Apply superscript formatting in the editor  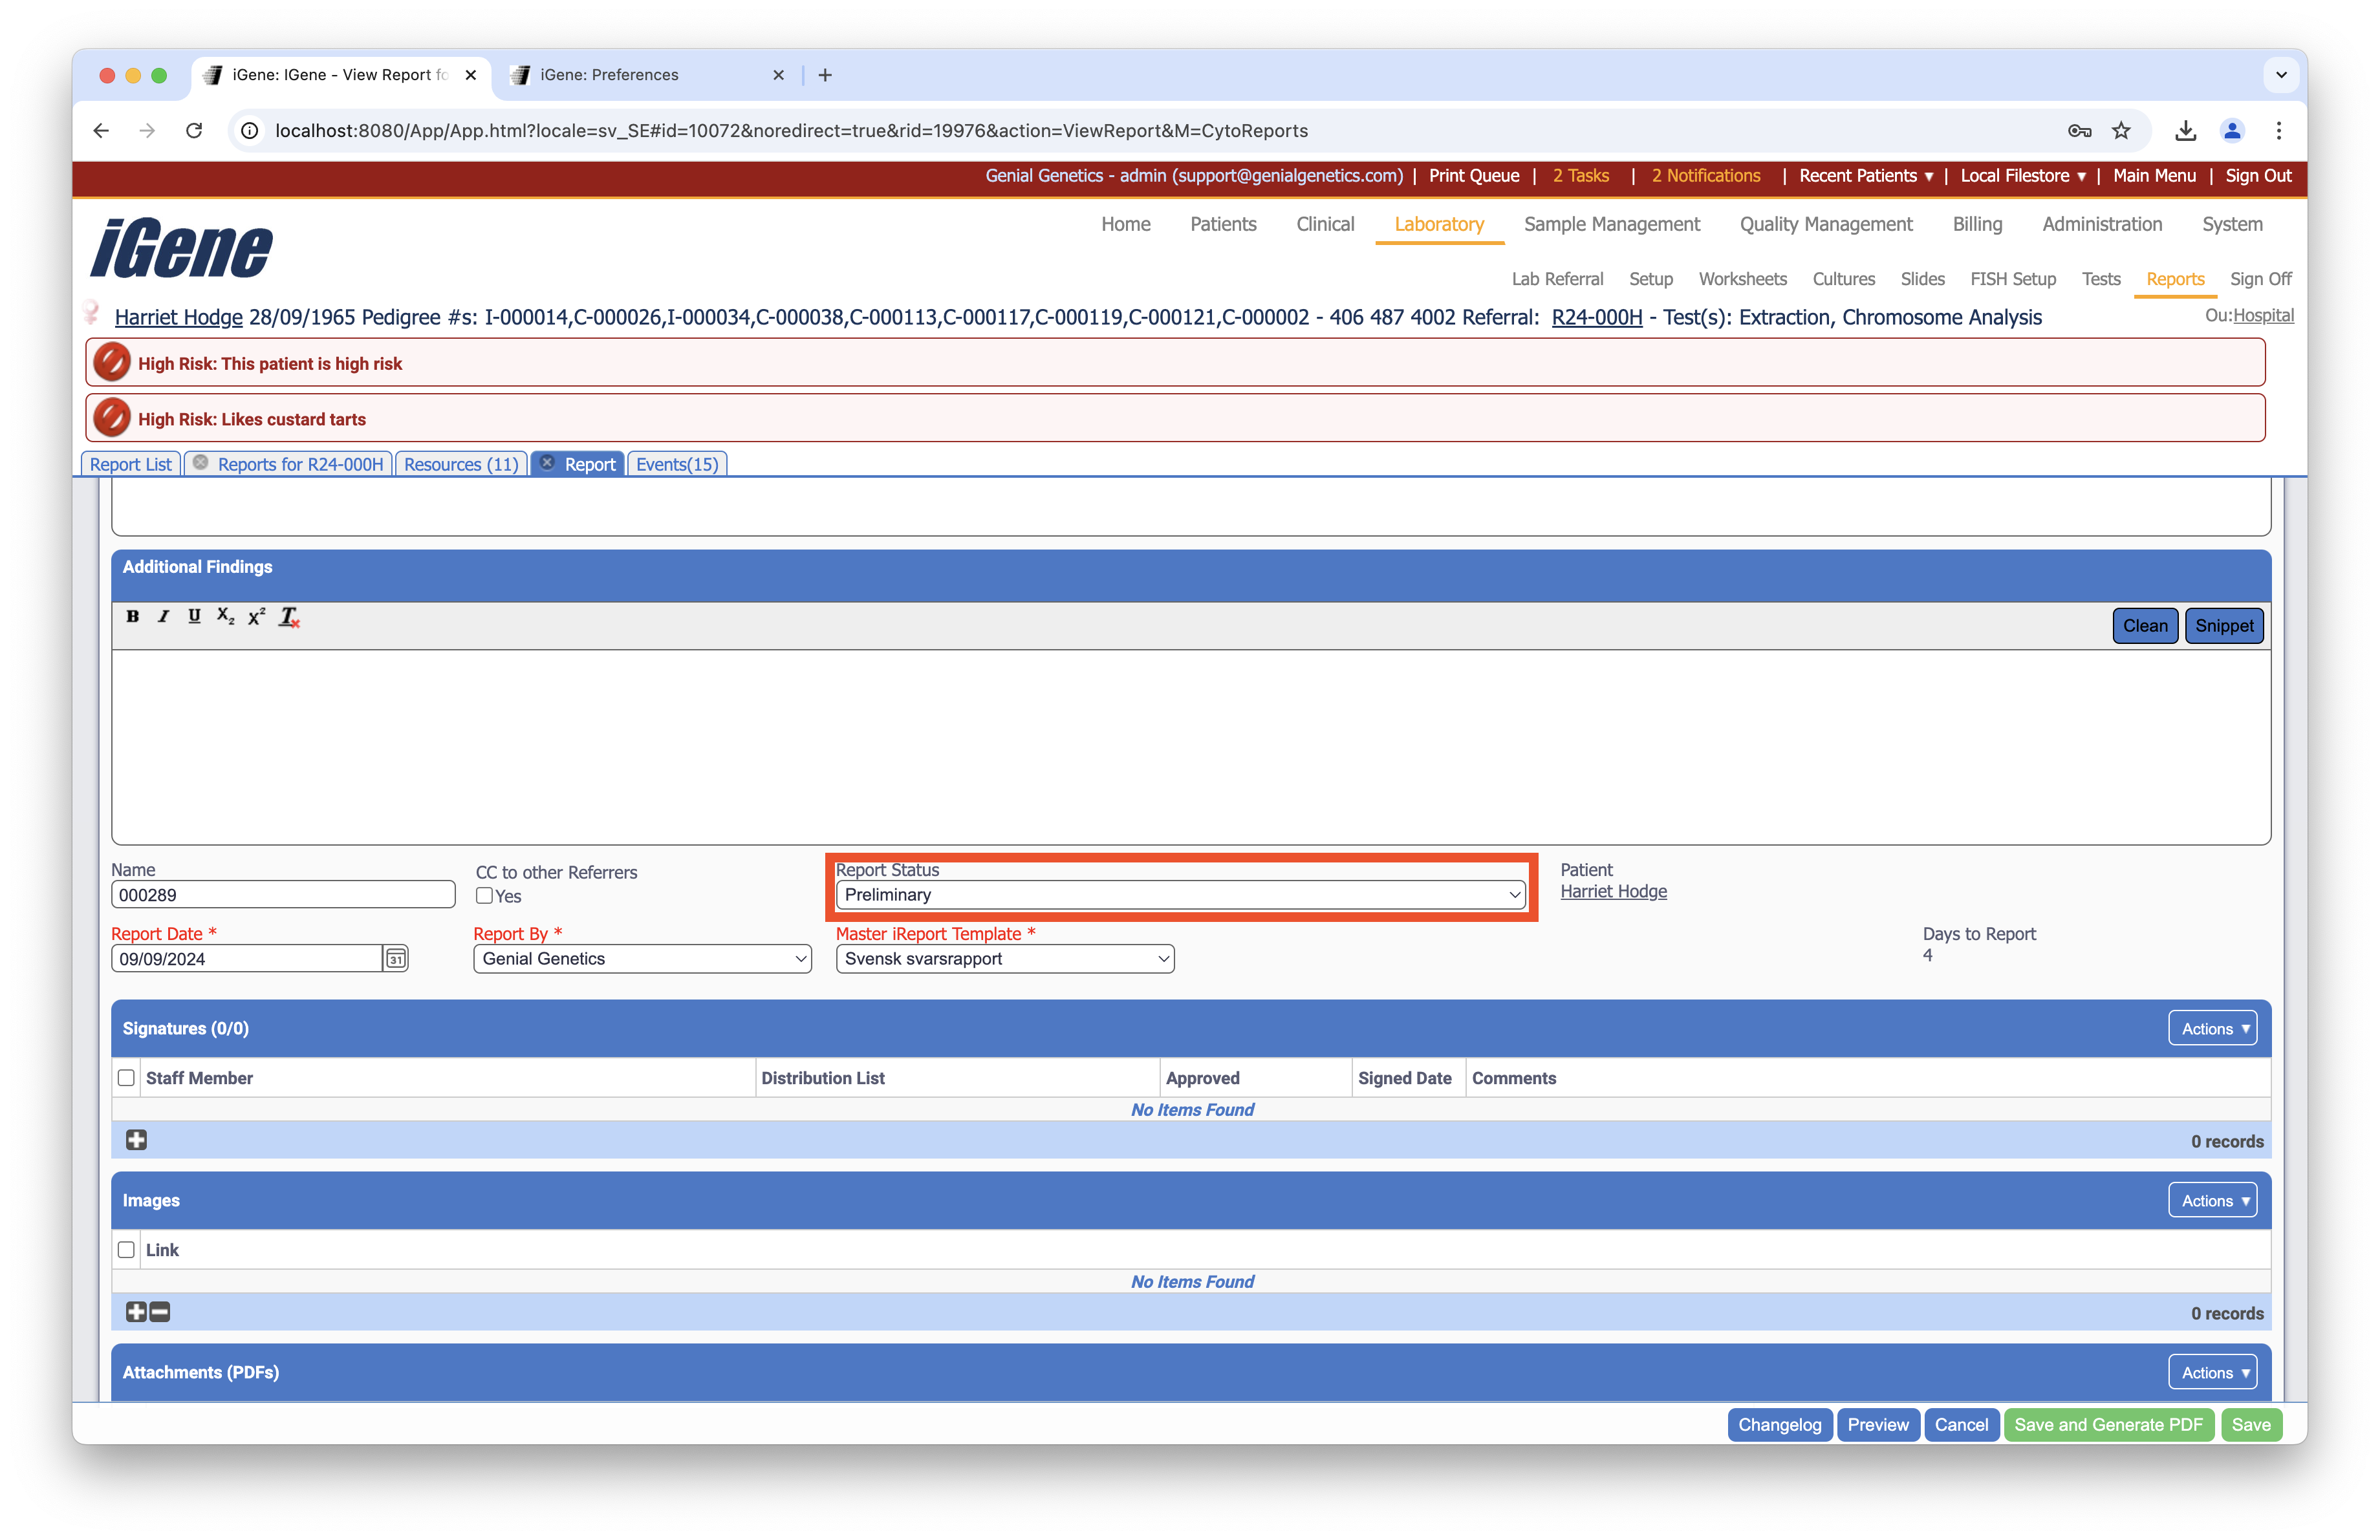point(257,617)
